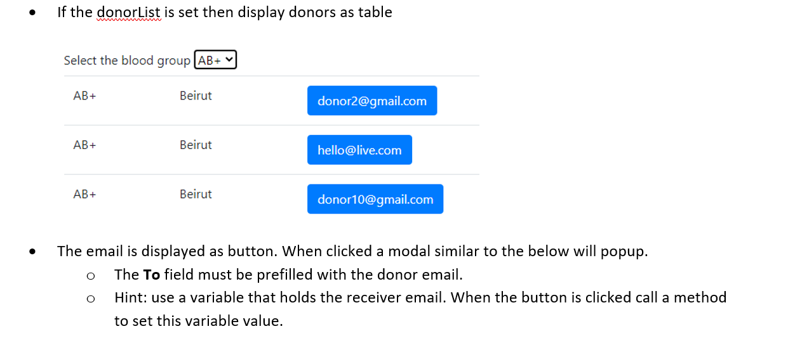Select AB+ cell in hello@live.com row
The image size is (802, 350).
[84, 145]
